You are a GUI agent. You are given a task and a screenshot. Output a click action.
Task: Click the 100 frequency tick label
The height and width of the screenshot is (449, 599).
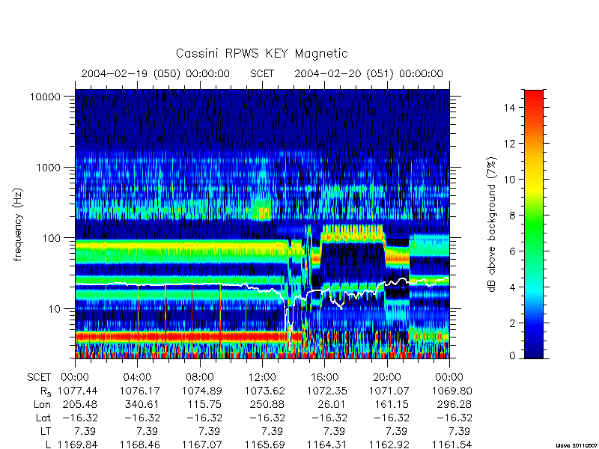click(x=52, y=238)
